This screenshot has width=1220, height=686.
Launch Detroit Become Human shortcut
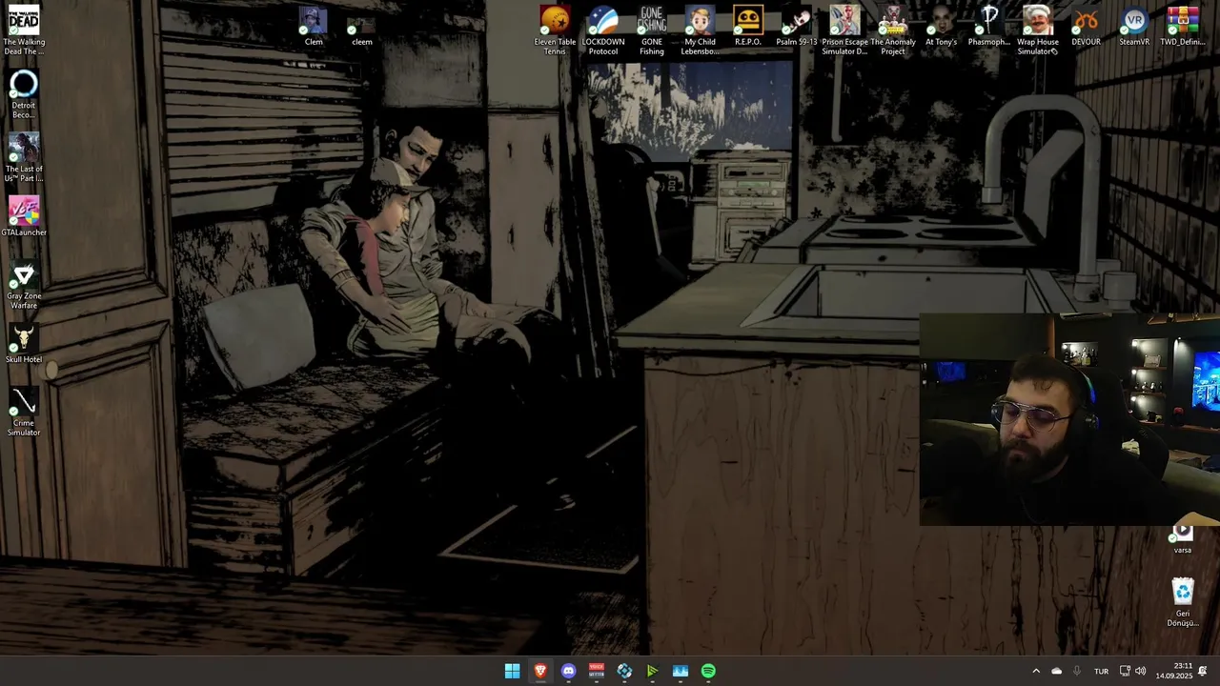pyautogui.click(x=24, y=93)
